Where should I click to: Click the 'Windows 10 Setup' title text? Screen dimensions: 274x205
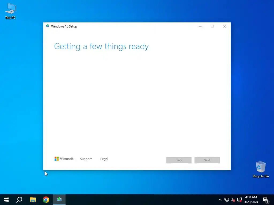[x=64, y=26]
